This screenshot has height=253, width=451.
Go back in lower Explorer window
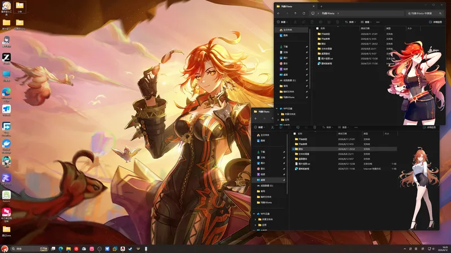(x=256, y=119)
